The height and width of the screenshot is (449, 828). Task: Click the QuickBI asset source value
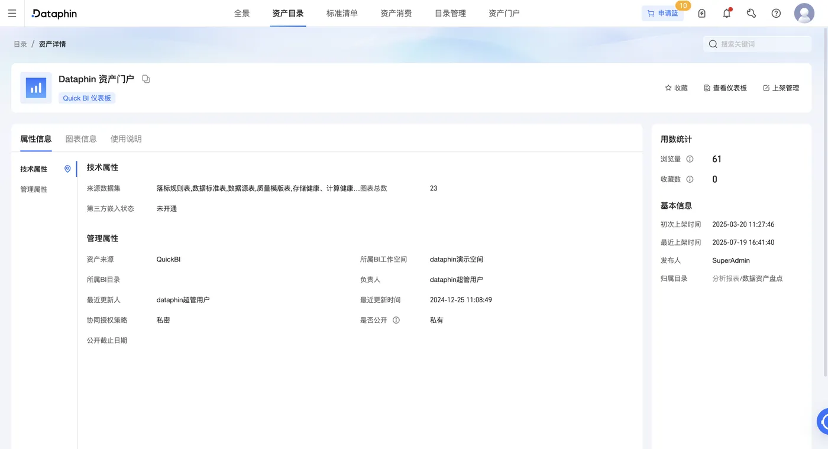click(169, 259)
